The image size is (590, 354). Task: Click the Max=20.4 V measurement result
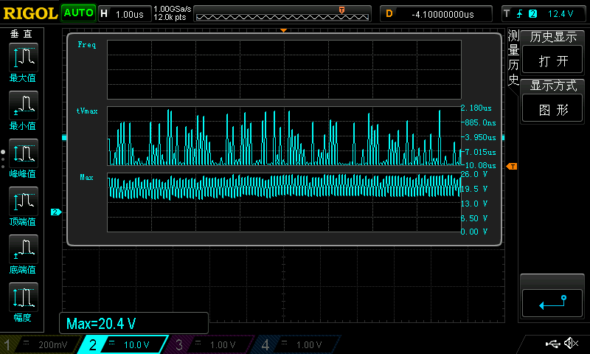(x=101, y=324)
